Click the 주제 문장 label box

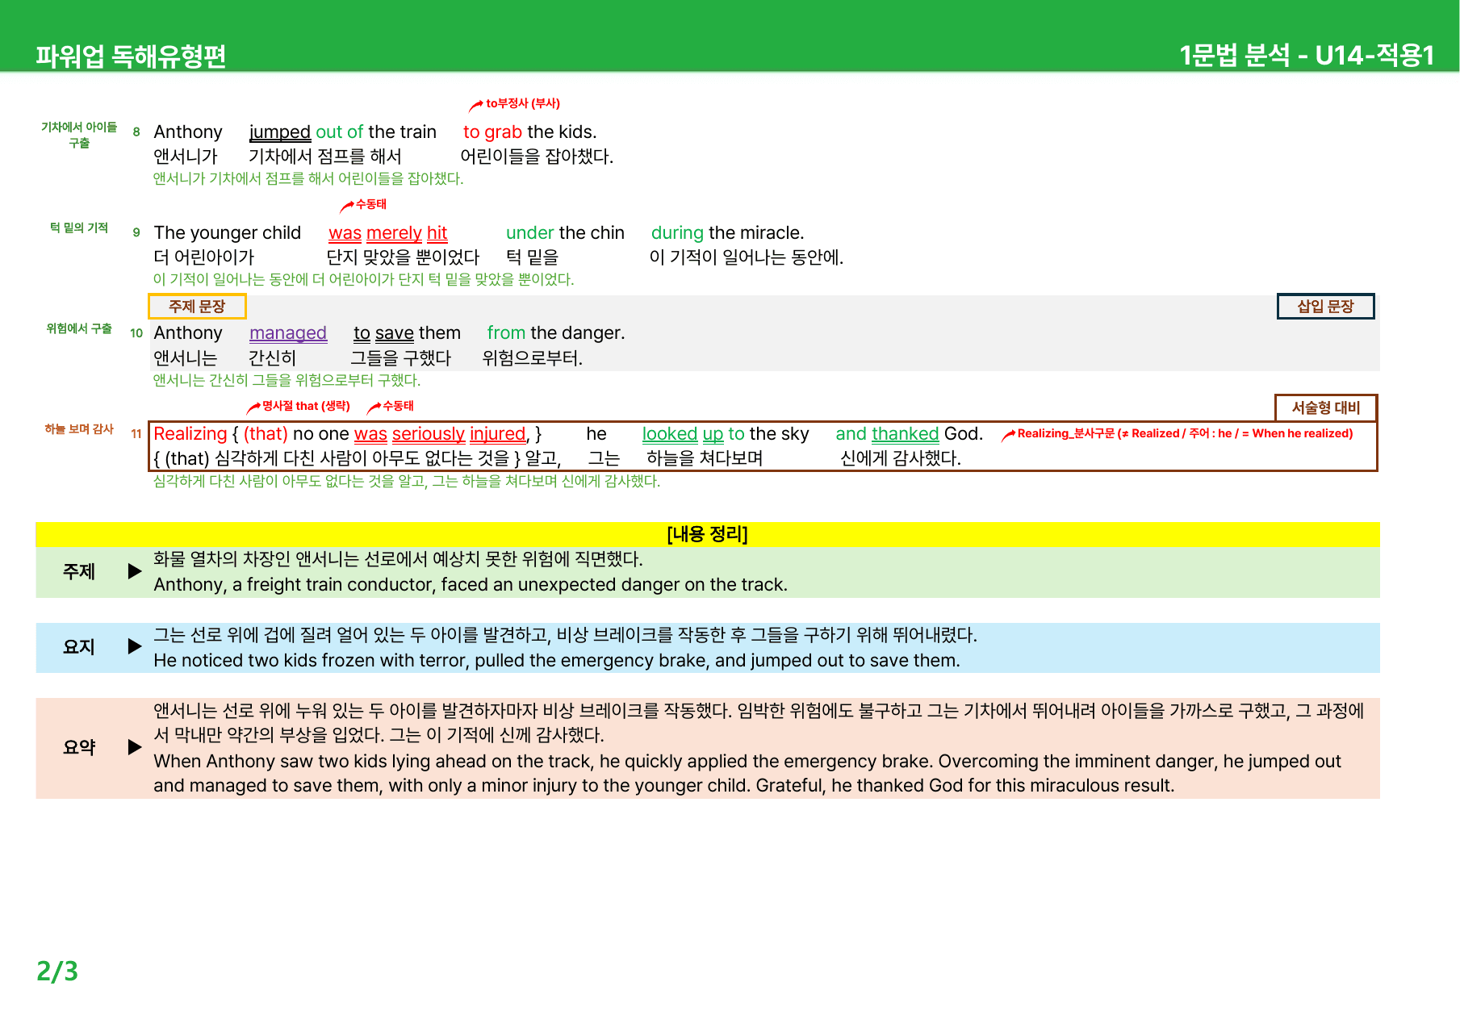pyautogui.click(x=197, y=307)
